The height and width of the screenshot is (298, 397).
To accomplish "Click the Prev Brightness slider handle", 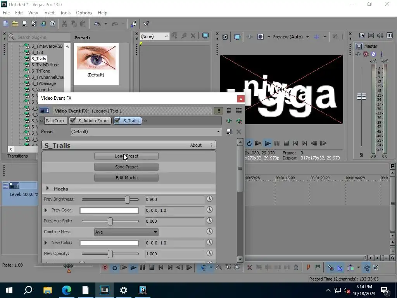I will point(127,199).
